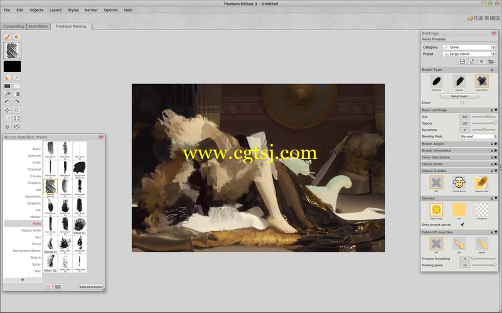The height and width of the screenshot is (313, 502).
Task: Close the Settings panel
Action: [x=494, y=33]
